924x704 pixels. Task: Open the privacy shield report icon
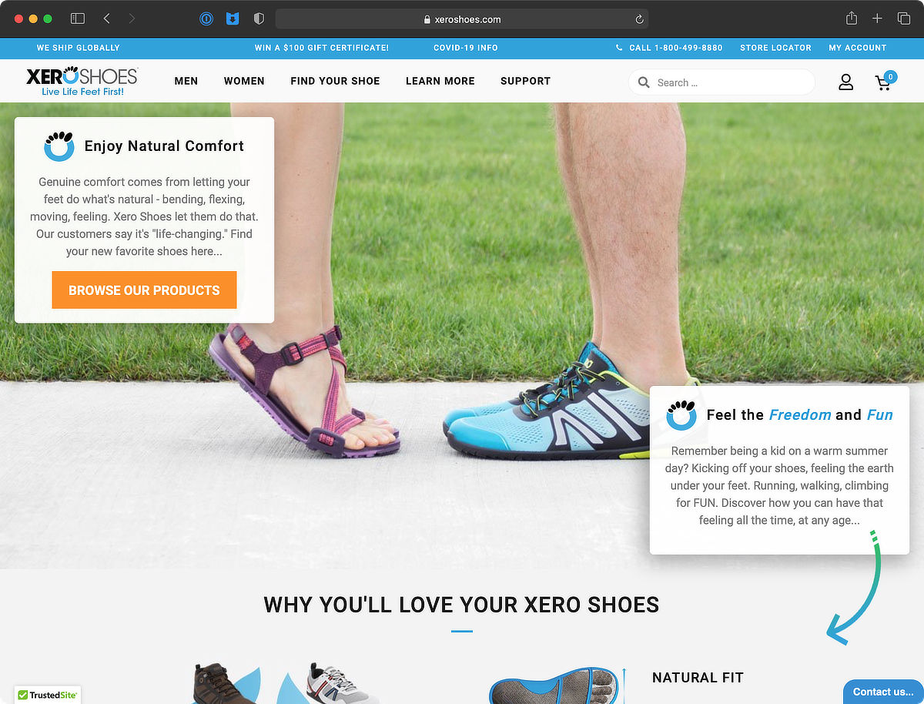point(259,19)
